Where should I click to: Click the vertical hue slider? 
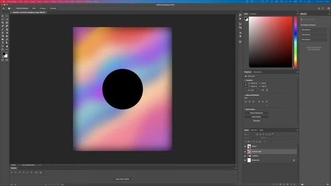pyautogui.click(x=295, y=42)
